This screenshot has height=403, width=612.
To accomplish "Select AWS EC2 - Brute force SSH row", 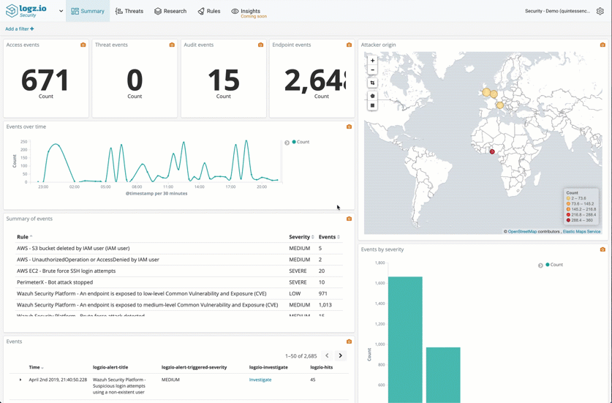I will [180, 271].
